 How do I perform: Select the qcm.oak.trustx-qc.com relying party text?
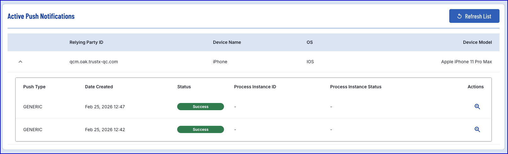coord(94,62)
